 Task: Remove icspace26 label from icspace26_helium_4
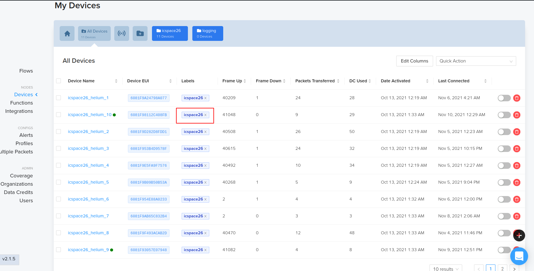[x=205, y=166]
